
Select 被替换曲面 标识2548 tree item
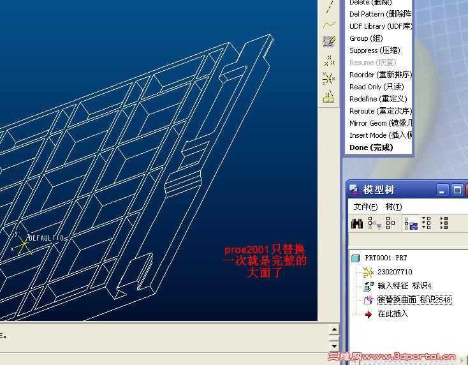pos(414,300)
